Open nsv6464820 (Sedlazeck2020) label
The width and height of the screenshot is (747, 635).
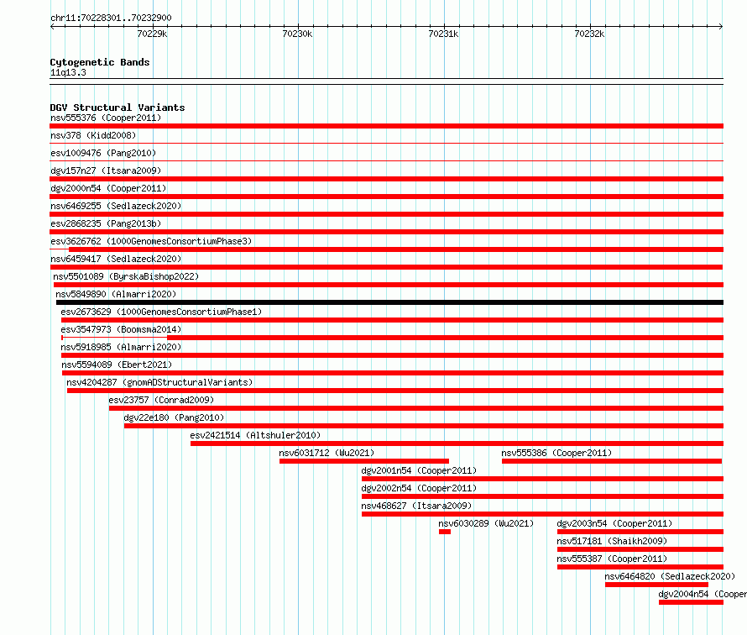coord(671,576)
